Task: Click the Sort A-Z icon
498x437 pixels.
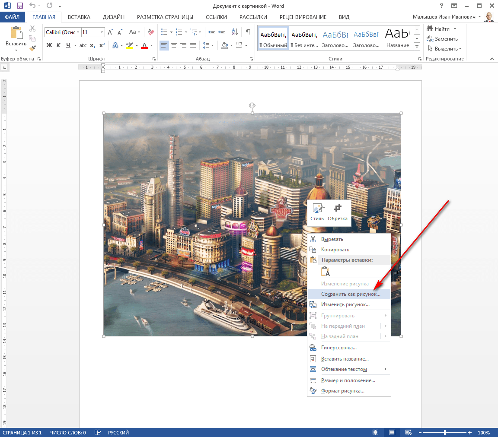Action: tap(235, 32)
